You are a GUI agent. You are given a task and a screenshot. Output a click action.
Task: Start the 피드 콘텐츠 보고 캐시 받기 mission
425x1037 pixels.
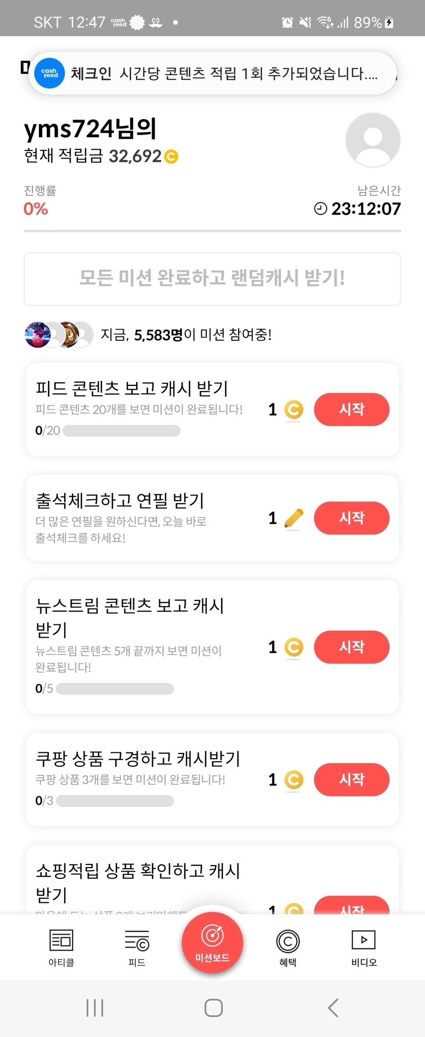tap(351, 409)
